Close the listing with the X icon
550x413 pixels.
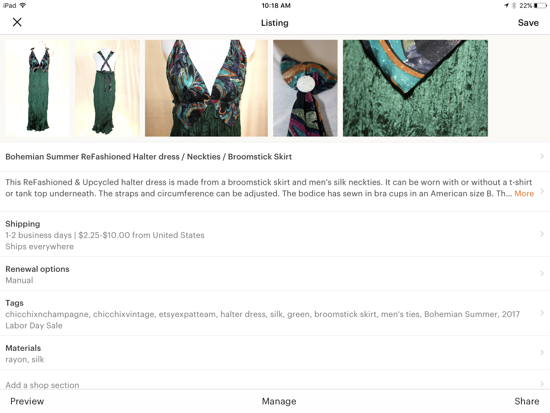[17, 22]
